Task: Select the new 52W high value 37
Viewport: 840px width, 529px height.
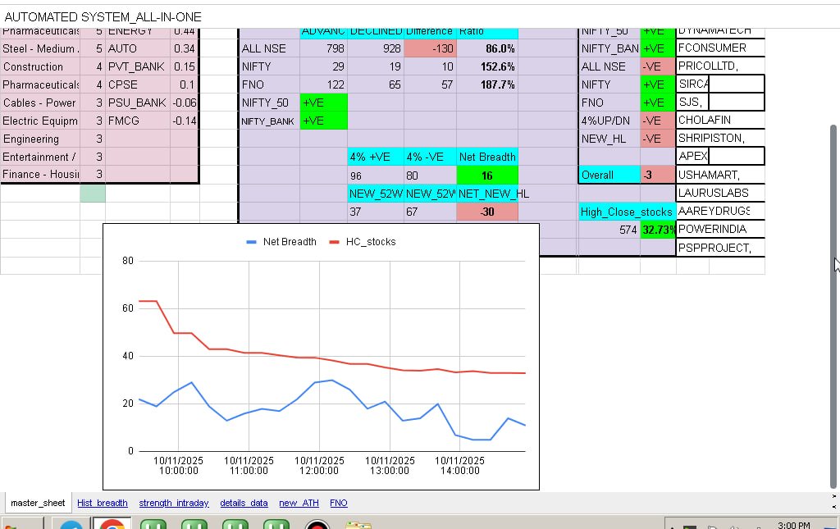Action: click(376, 212)
